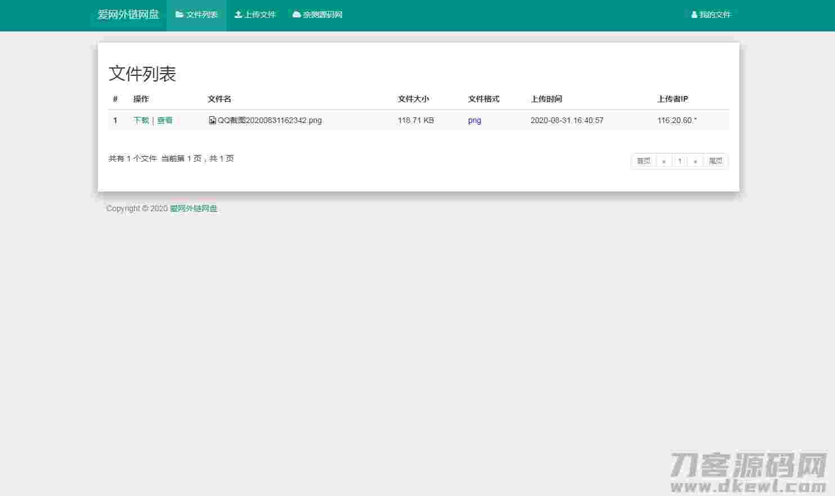Open the 爱网外链网盘 footer copyright link
This screenshot has width=835, height=496.
(194, 208)
